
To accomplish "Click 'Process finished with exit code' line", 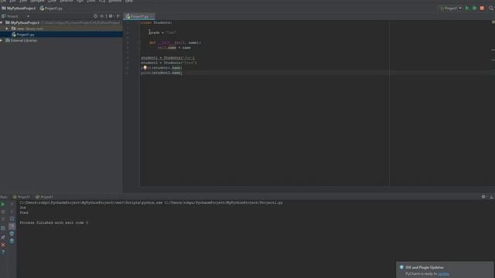I will [54, 223].
